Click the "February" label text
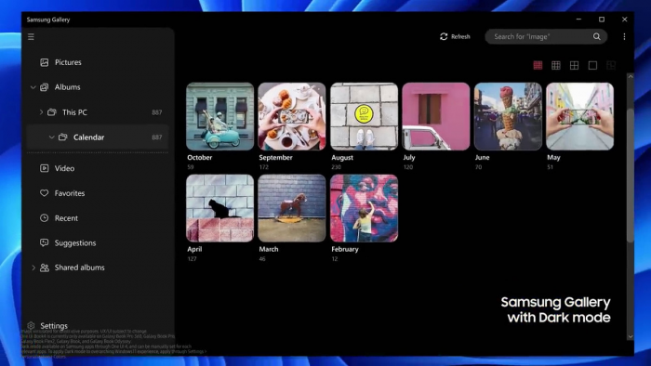 (345, 249)
